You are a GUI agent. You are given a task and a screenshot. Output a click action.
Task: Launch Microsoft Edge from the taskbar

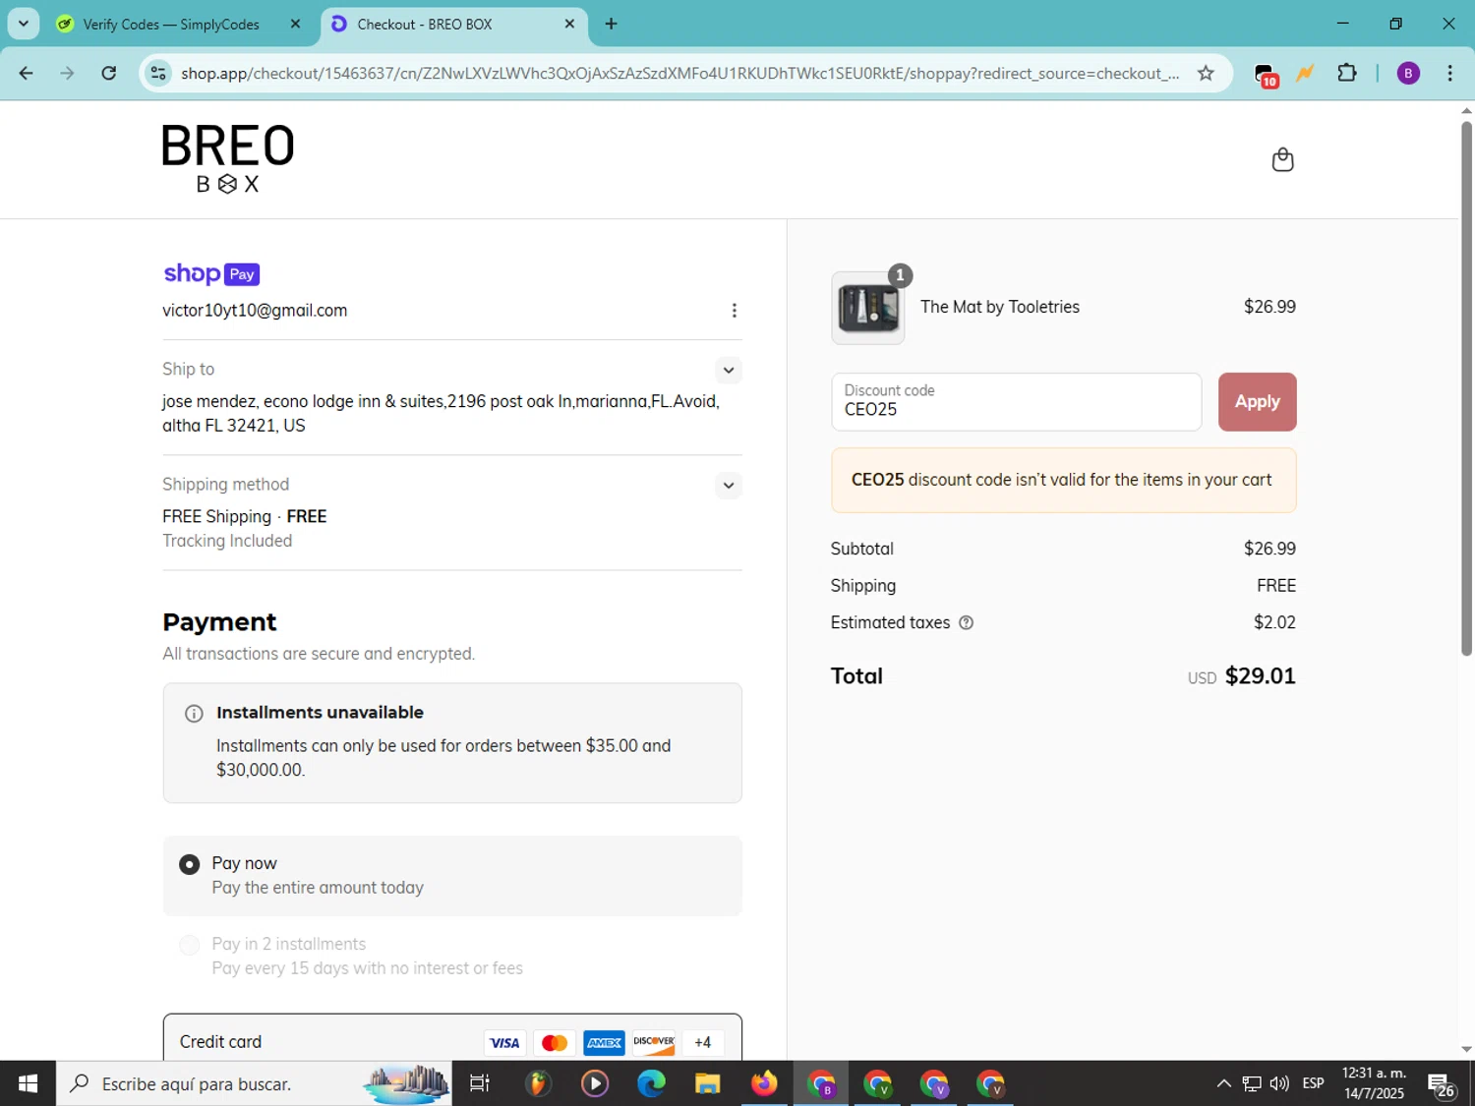tap(651, 1083)
